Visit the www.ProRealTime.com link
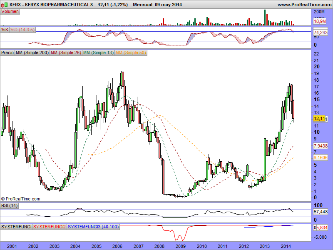Screen dimensions: 333x250 click(x=305, y=5)
